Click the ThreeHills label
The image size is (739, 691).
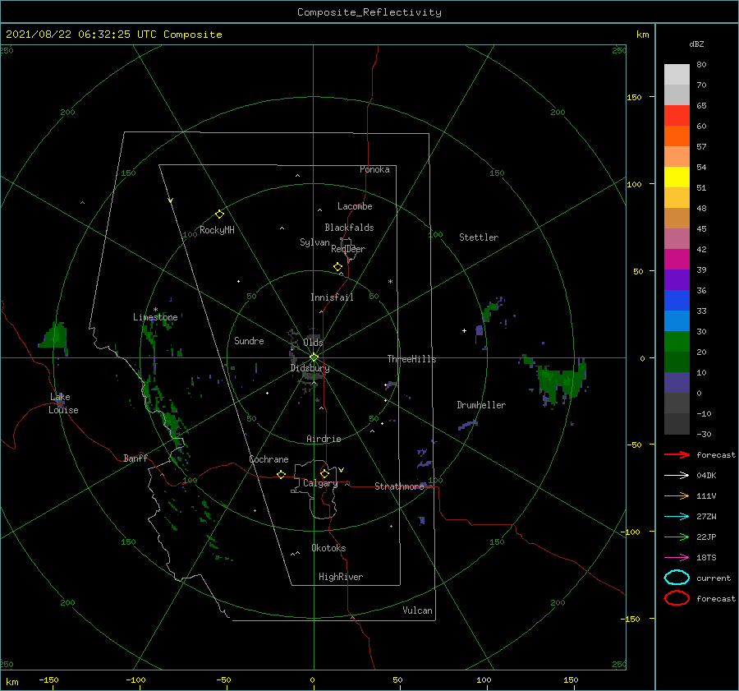tap(411, 359)
